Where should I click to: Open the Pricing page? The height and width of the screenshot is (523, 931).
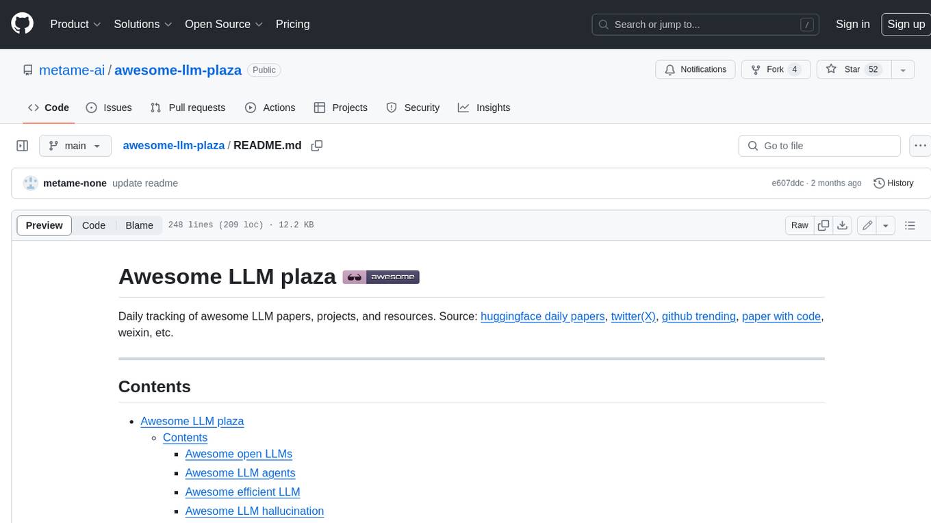292,24
